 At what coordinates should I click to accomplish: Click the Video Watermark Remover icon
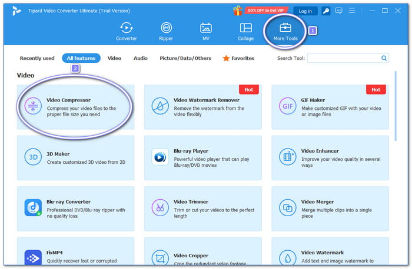coord(160,106)
